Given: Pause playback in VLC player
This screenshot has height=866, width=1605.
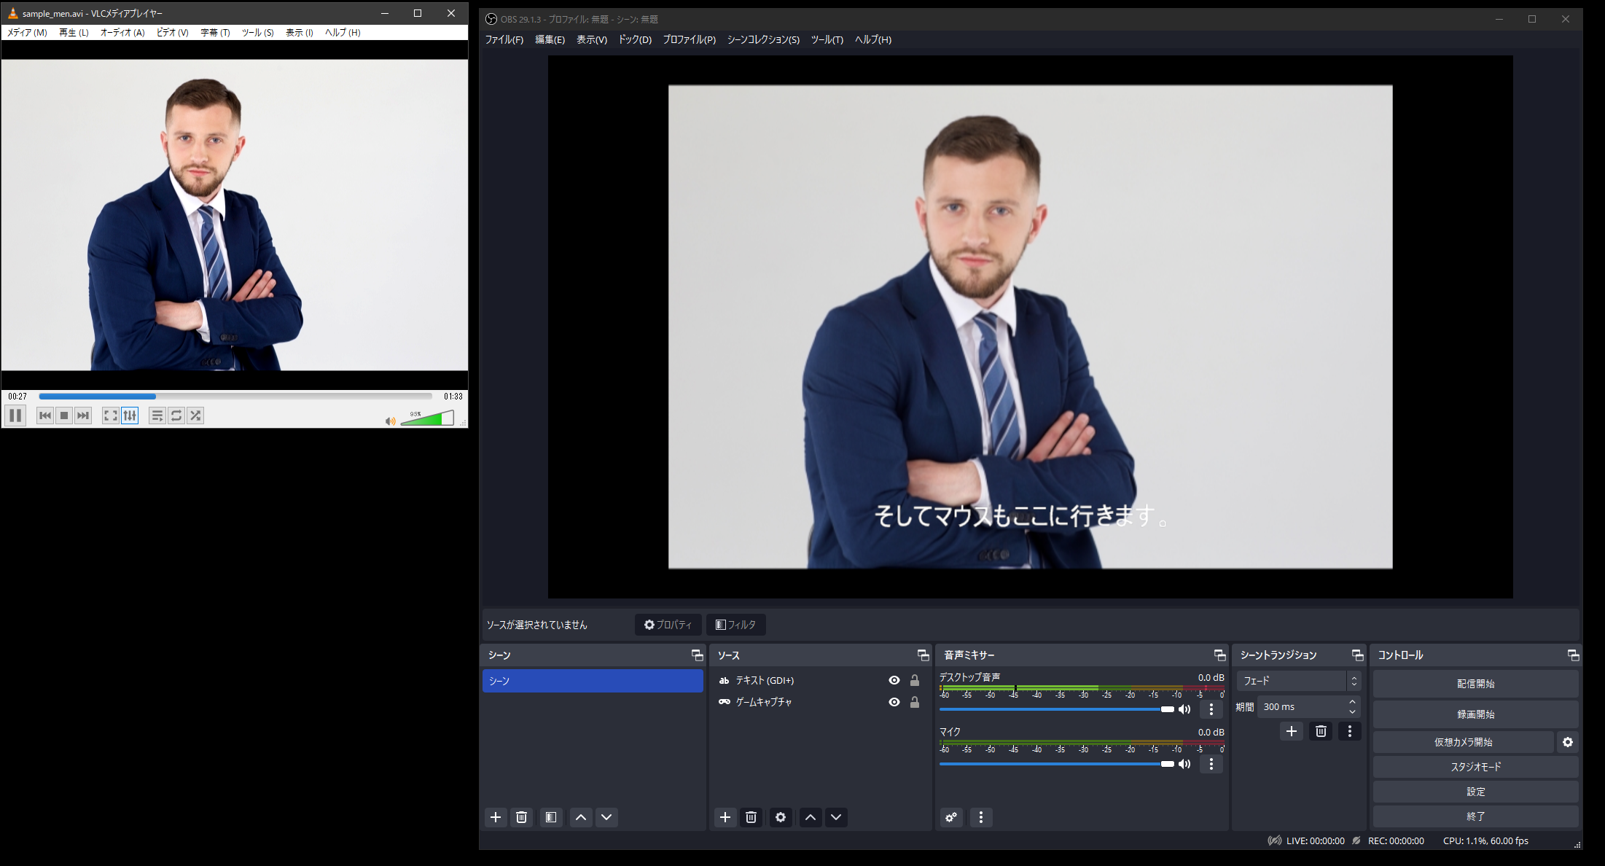Looking at the screenshot, I should [15, 416].
